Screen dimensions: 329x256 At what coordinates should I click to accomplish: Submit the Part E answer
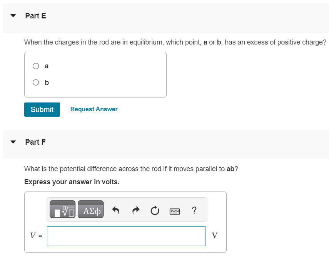tap(42, 109)
